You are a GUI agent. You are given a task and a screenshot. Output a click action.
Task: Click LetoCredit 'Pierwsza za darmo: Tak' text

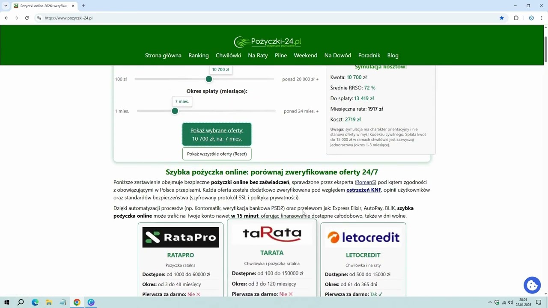point(354,294)
